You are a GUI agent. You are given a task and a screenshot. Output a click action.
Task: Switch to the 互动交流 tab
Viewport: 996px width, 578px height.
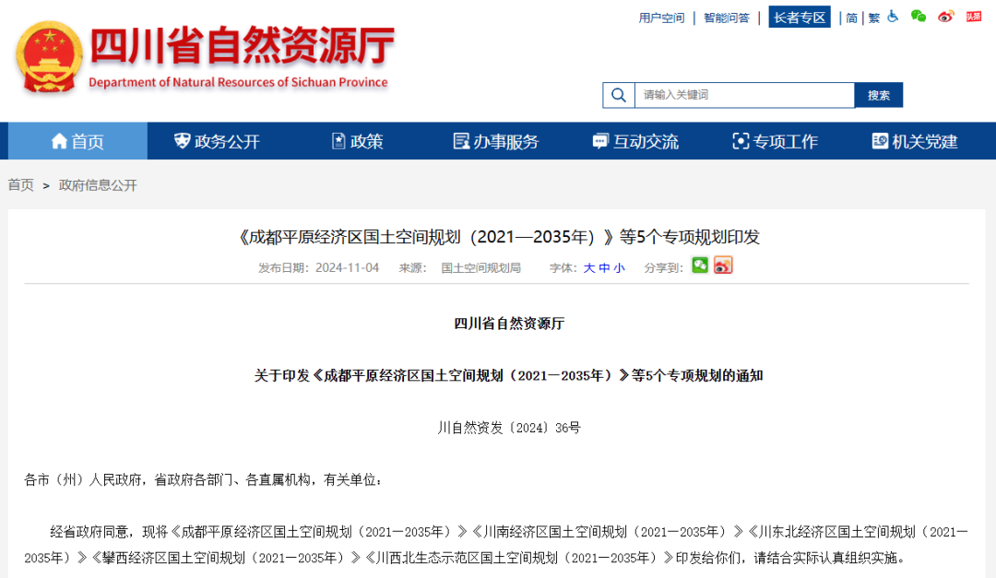point(634,140)
